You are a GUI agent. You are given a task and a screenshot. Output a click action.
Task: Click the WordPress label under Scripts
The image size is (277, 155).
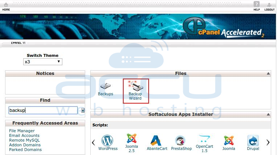(x=108, y=148)
